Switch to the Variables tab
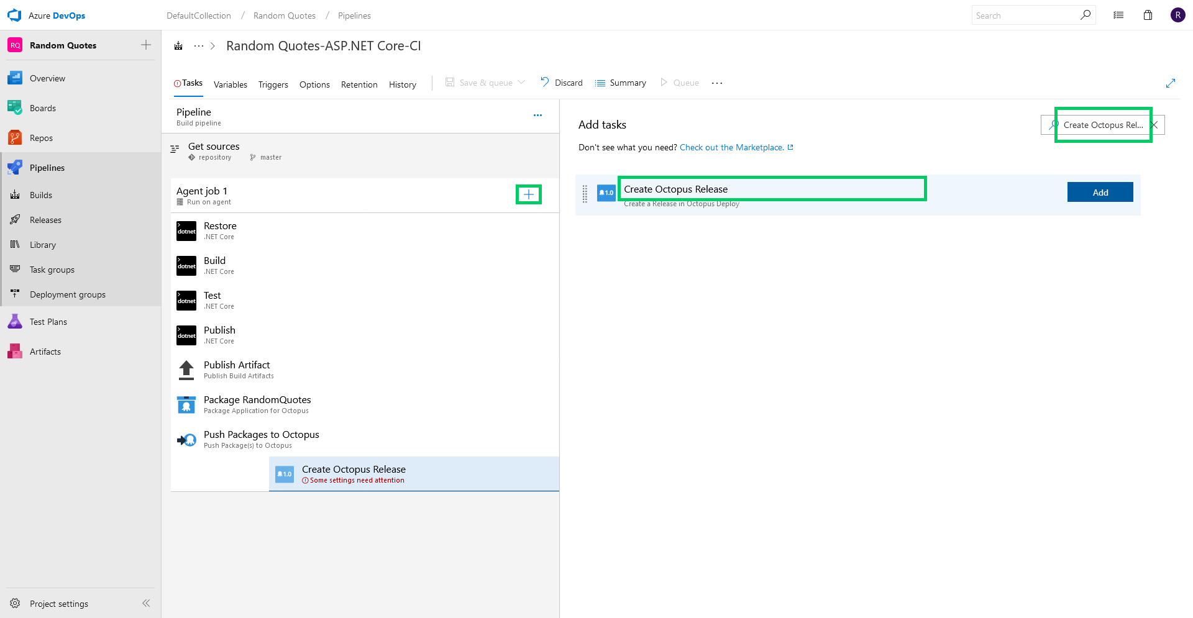 [x=231, y=84]
